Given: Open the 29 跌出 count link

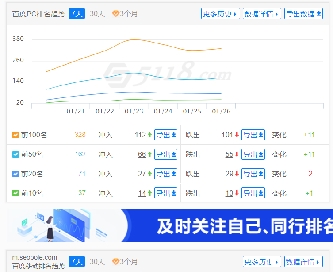Looking at the screenshot, I should pos(230,174).
